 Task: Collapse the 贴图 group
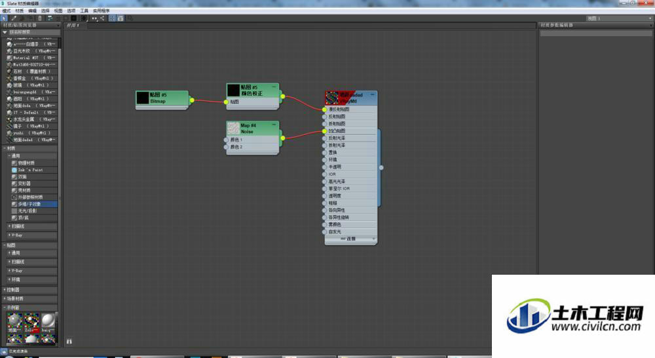[5, 245]
